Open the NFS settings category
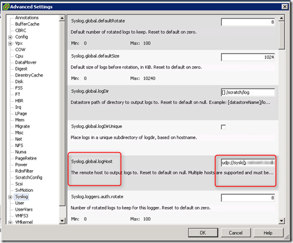 19,145
